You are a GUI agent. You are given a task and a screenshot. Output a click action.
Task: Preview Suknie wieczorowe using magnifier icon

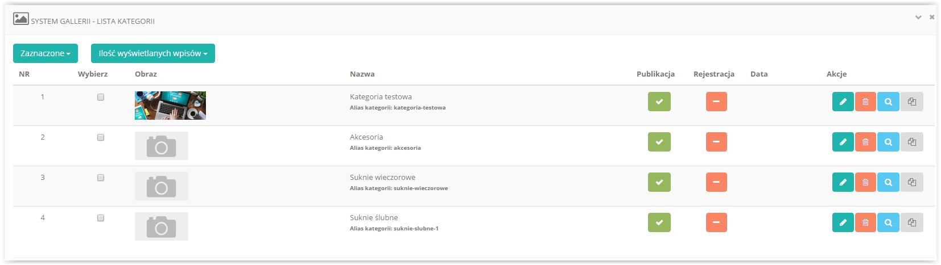coord(888,182)
